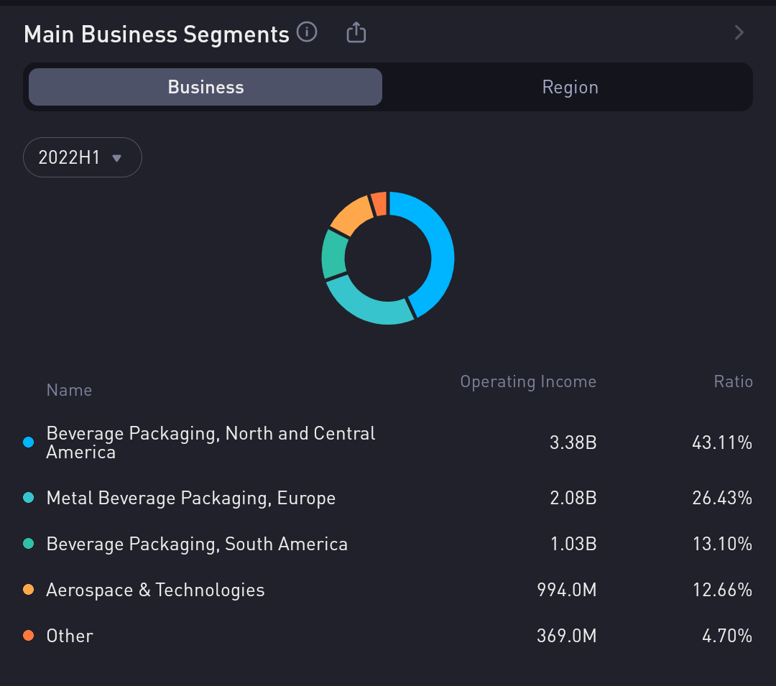Viewport: 776px width, 686px height.
Task: Click the small red-orange Other donut segment
Action: pyautogui.click(x=379, y=204)
